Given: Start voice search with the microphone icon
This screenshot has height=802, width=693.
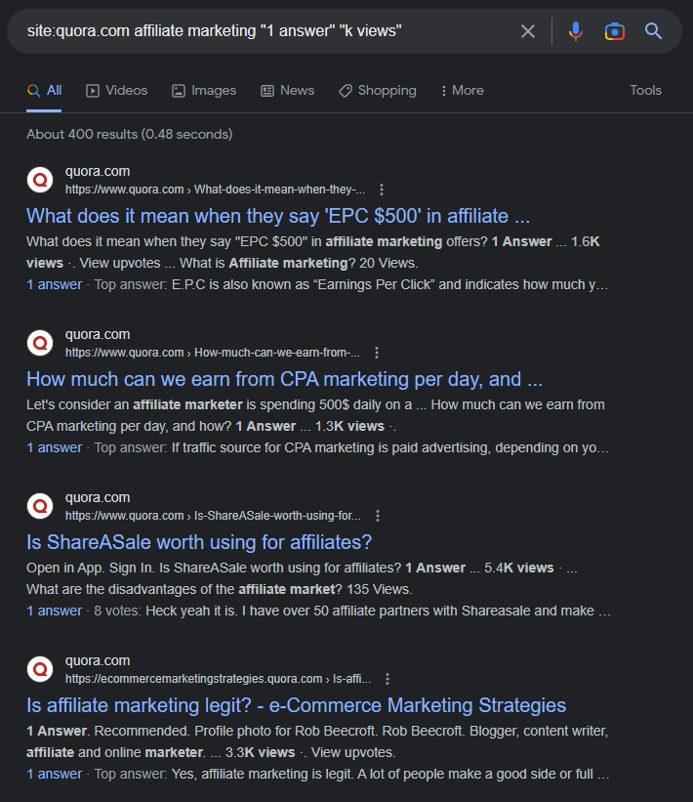Looking at the screenshot, I should [x=576, y=31].
